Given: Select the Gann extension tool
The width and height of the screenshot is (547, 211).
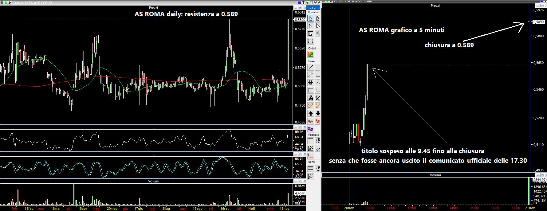Looking at the screenshot, I should pos(318,169).
